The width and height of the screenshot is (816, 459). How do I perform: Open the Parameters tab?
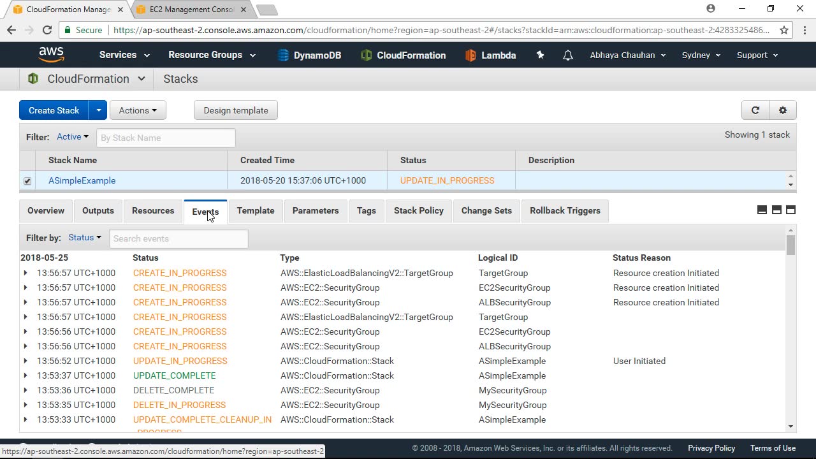click(316, 210)
